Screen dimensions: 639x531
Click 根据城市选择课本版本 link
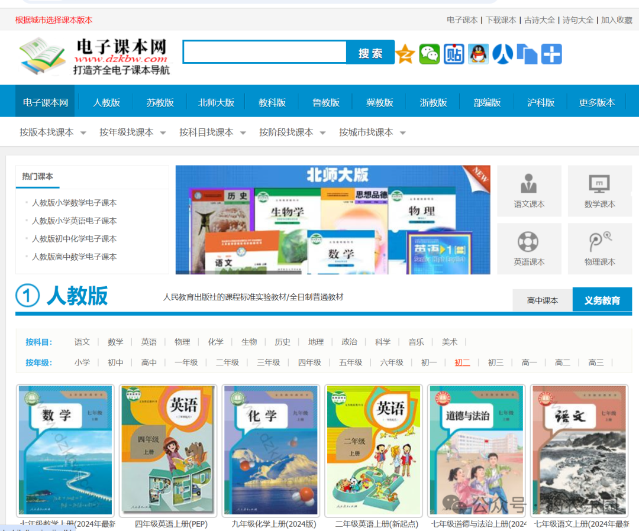tap(54, 20)
